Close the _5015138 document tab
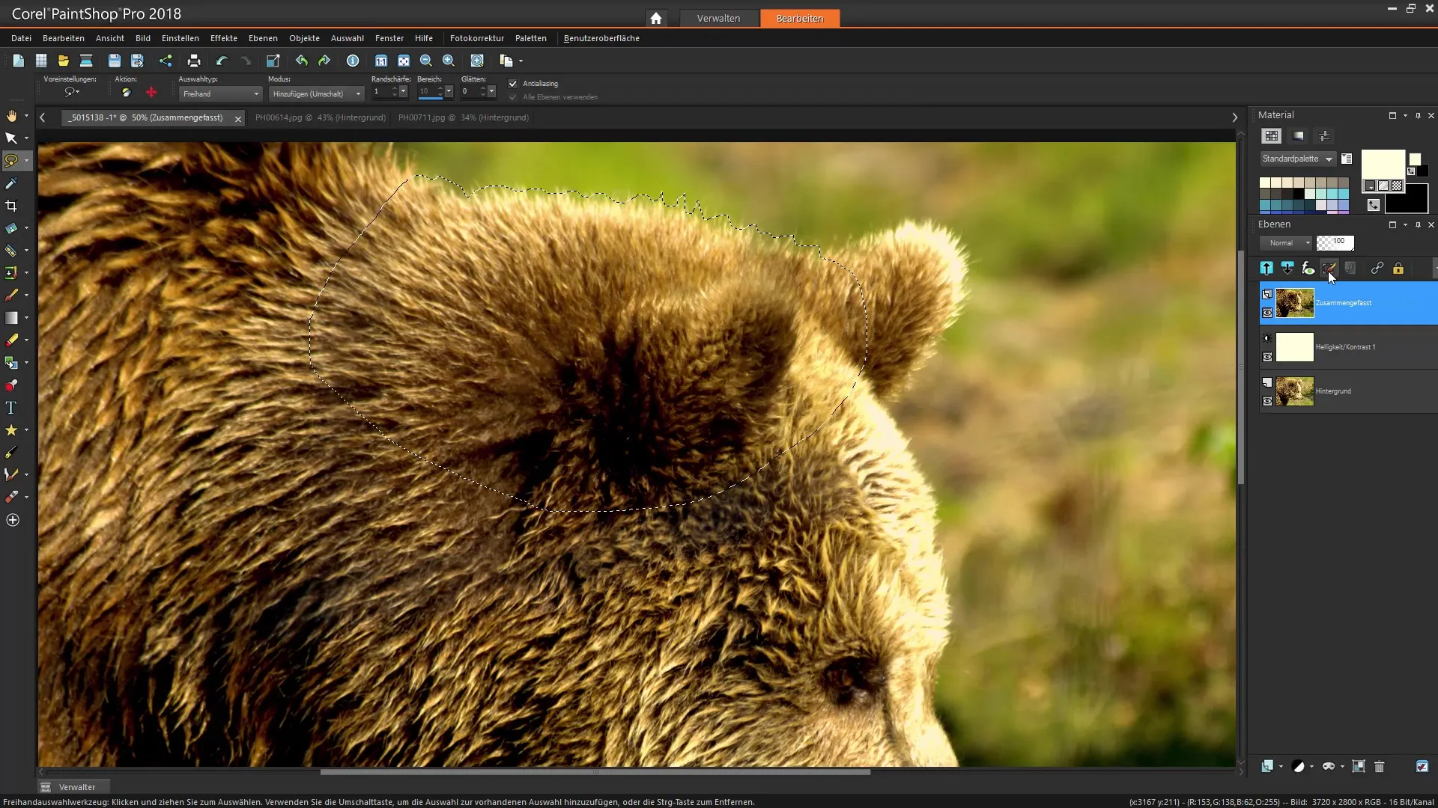Image resolution: width=1438 pixels, height=808 pixels. pos(237,118)
